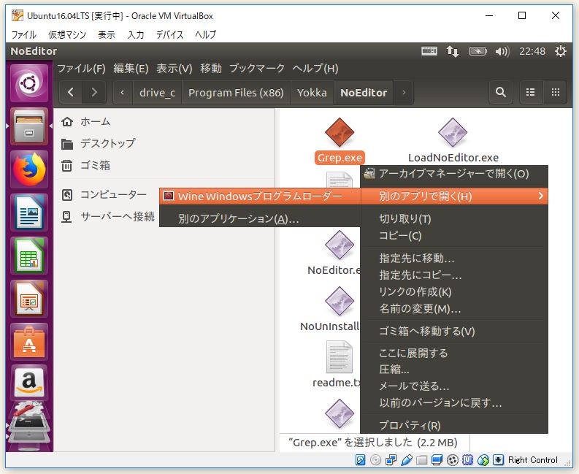Launch Firefox from the dock
The height and width of the screenshot is (474, 579).
click(29, 170)
